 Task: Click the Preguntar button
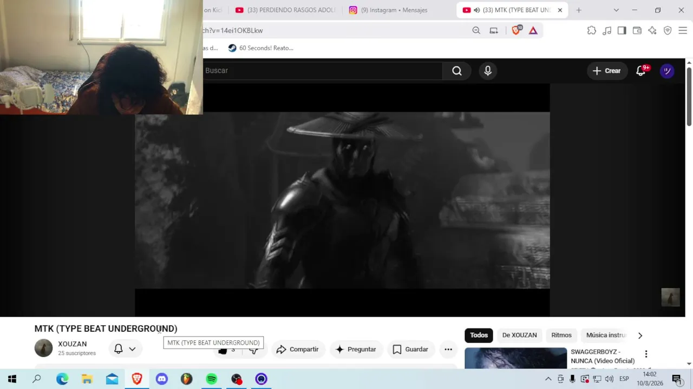coord(356,350)
